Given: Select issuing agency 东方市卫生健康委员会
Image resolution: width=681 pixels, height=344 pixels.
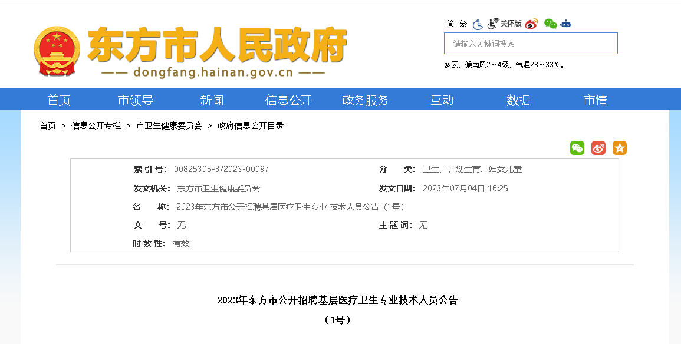Looking at the screenshot, I should pyautogui.click(x=219, y=188).
